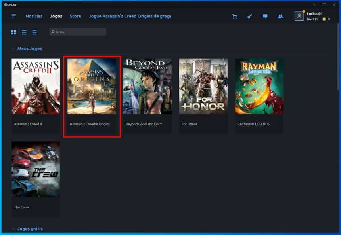Click The Crew title label
Viewport: 341px width, 235px height.
coord(21,207)
